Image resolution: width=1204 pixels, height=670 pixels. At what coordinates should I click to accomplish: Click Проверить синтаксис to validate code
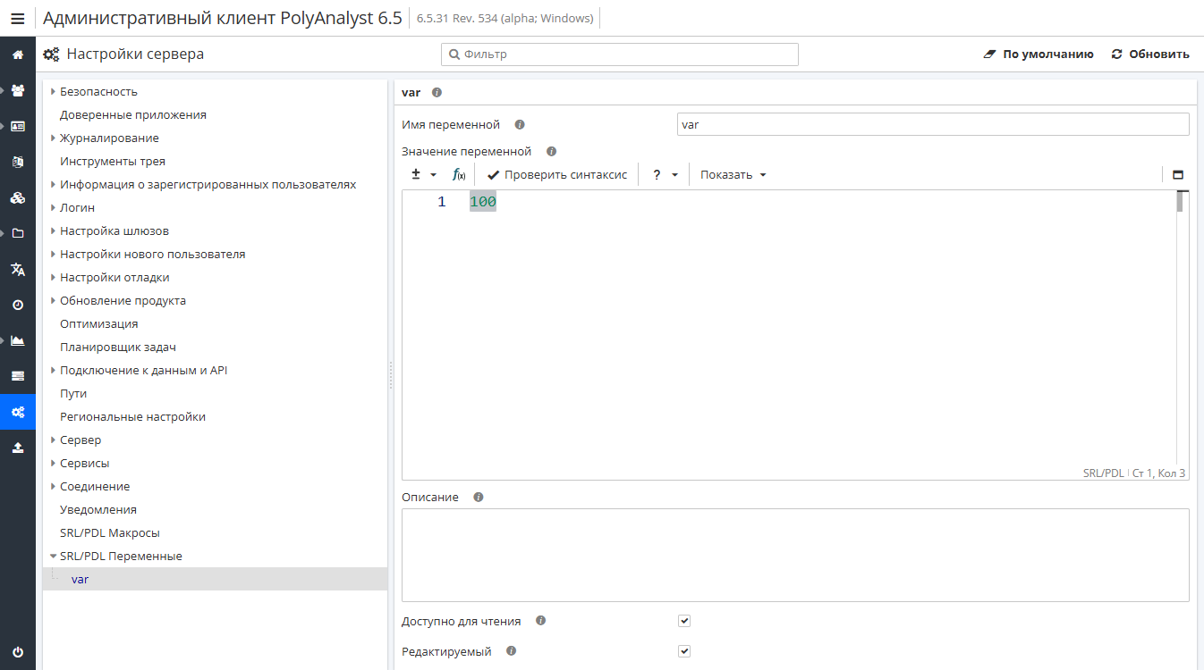click(x=555, y=174)
